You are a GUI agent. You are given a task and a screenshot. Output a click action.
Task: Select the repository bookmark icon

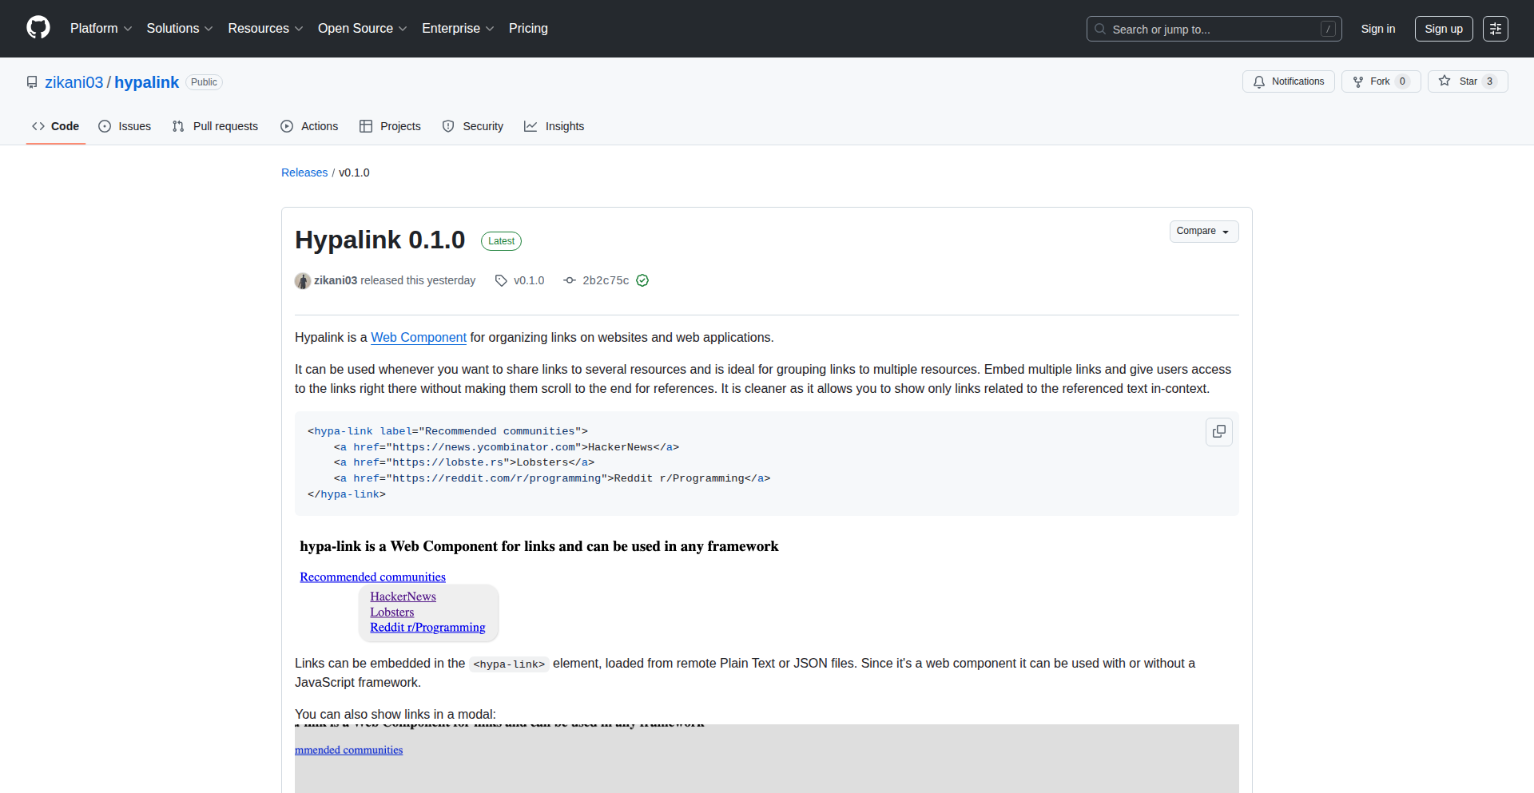(x=32, y=81)
